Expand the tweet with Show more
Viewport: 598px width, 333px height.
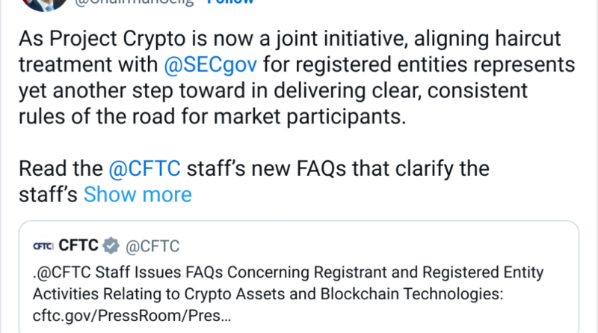[x=138, y=195]
